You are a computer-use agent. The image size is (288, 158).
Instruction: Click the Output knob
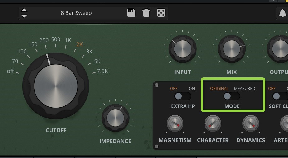(x=279, y=49)
